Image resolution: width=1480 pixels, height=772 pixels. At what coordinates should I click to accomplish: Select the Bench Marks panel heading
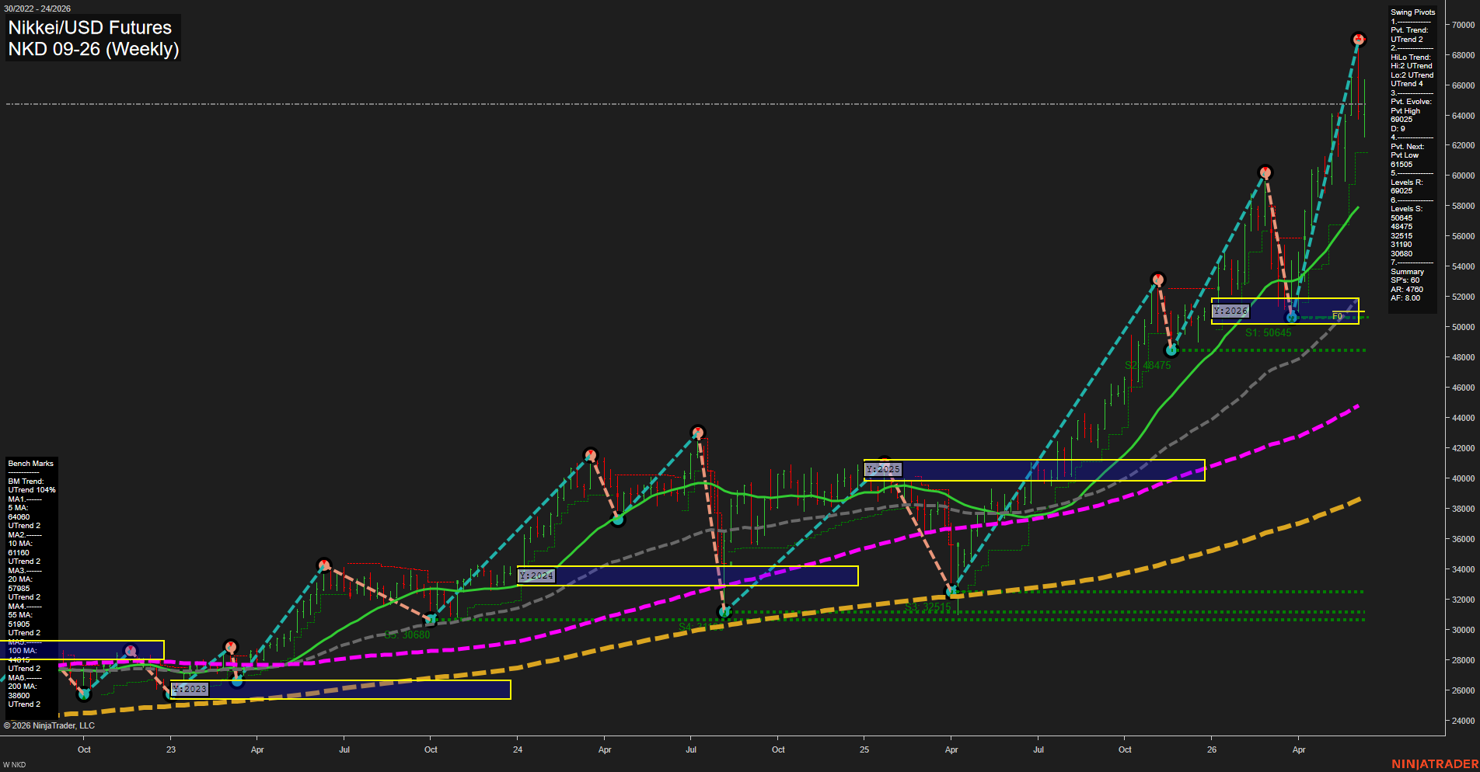(x=31, y=464)
